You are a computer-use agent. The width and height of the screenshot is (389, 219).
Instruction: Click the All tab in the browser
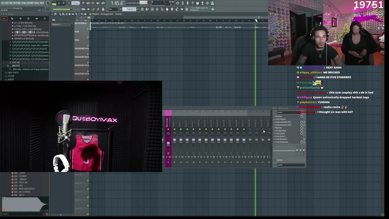click(4, 19)
